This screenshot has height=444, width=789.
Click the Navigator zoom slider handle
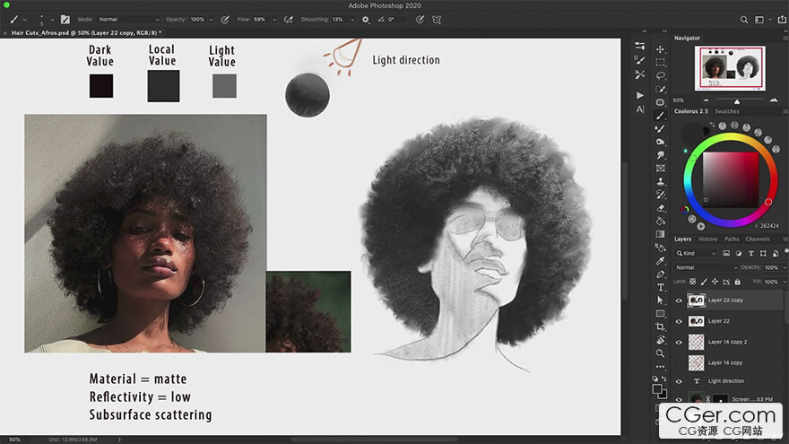pyautogui.click(x=737, y=101)
